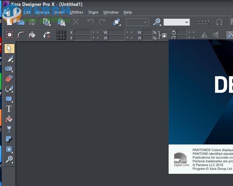Create a new document
233x186 pixels.
[9, 22]
